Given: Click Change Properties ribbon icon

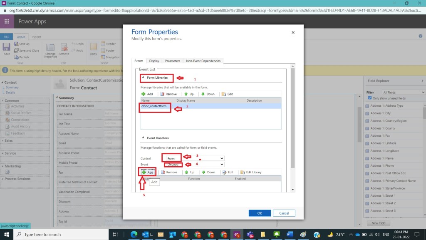Looking at the screenshot, I should [x=50, y=50].
